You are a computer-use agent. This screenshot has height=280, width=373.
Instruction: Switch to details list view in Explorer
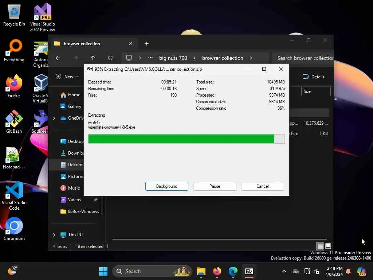pyautogui.click(x=320, y=246)
